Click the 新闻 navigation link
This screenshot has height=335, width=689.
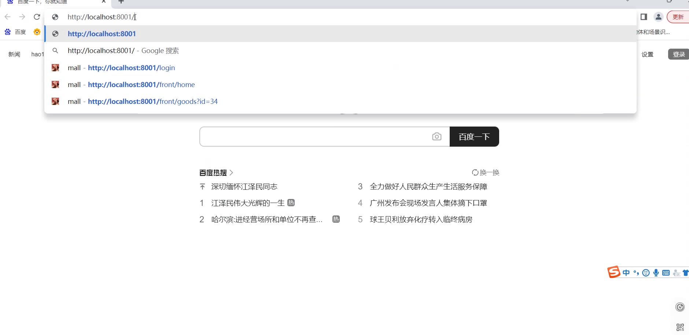14,54
